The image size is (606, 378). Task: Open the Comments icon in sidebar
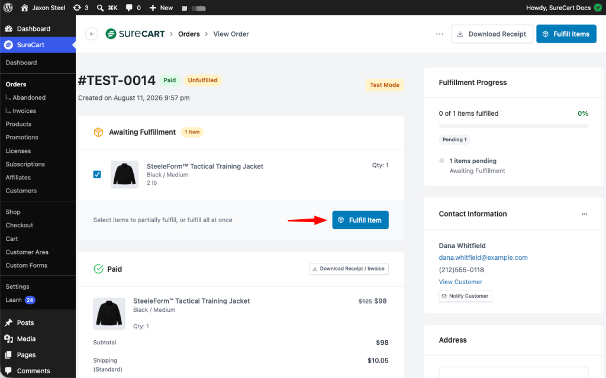[x=8, y=371]
